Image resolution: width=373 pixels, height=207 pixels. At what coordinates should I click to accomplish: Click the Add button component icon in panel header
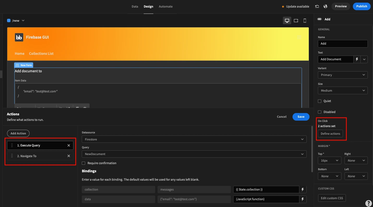click(319, 19)
